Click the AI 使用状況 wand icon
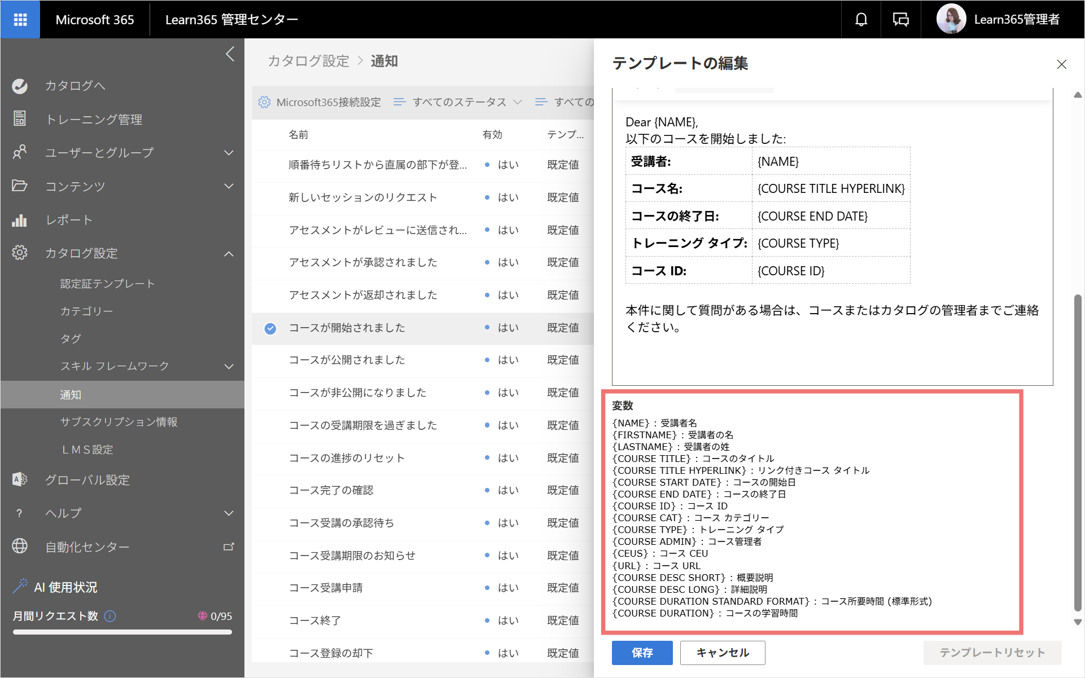This screenshot has width=1085, height=678. tap(20, 586)
